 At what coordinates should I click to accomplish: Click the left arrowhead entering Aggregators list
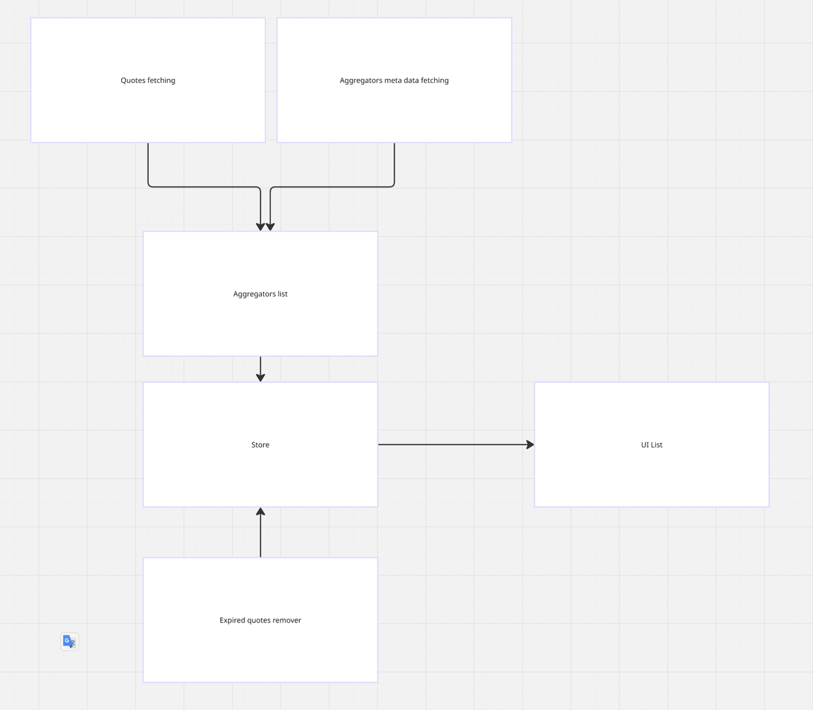click(260, 226)
